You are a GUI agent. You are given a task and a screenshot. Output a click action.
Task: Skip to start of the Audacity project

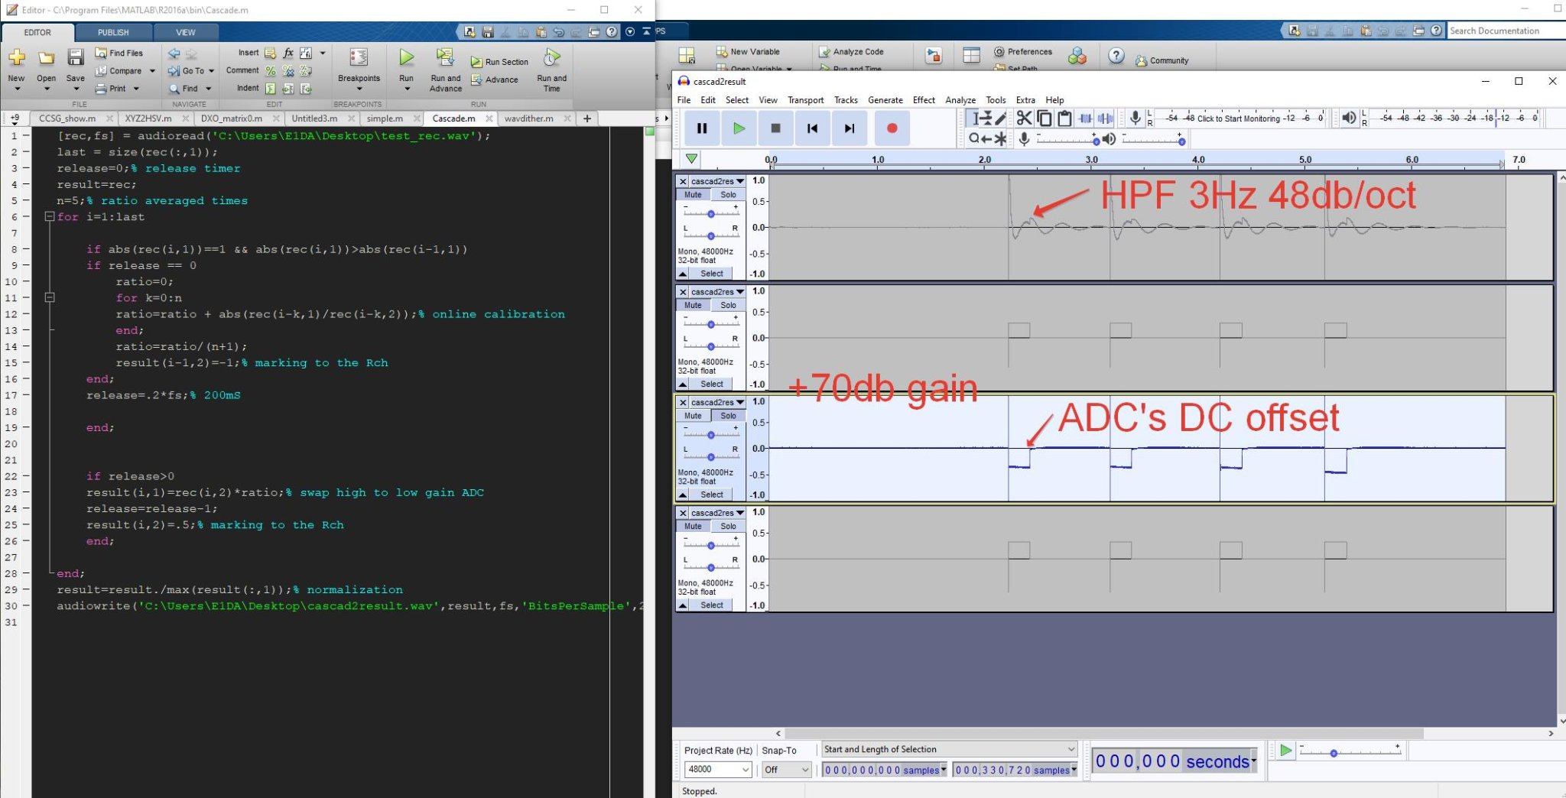(812, 128)
